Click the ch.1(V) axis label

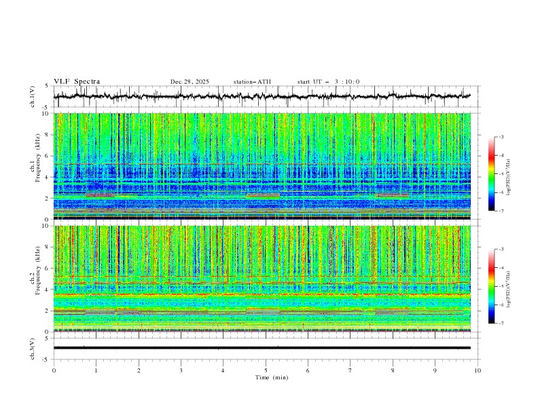(33, 97)
